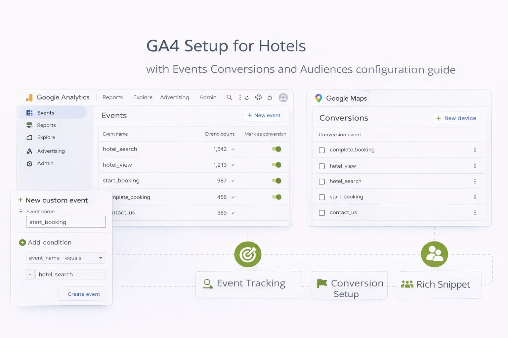Click the New custom event heading
The image size is (508, 338).
point(57,200)
